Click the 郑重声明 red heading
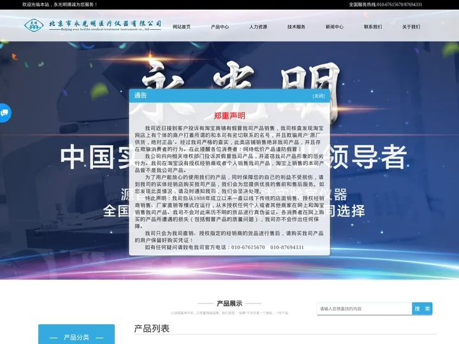 (x=229, y=116)
